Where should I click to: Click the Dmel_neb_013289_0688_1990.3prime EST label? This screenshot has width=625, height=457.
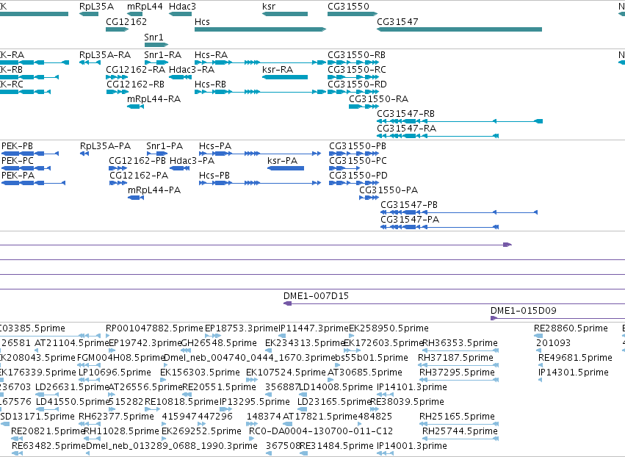172,446
